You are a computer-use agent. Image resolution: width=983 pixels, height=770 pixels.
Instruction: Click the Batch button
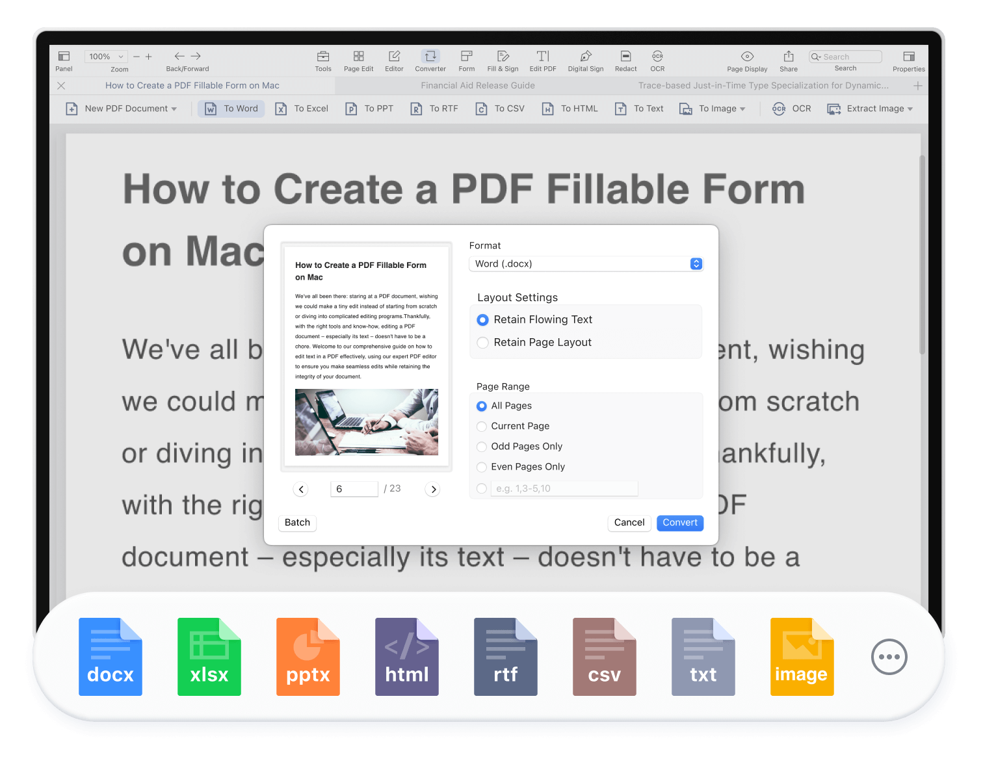click(x=297, y=523)
